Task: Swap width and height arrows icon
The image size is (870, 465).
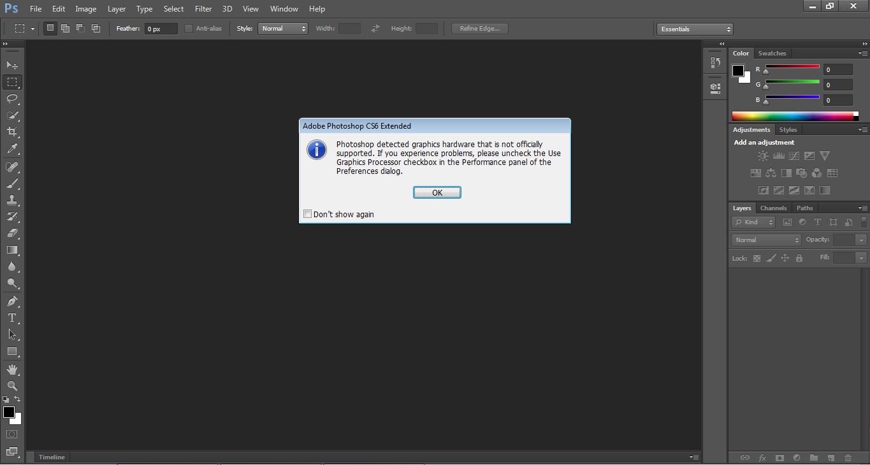Action: [375, 29]
